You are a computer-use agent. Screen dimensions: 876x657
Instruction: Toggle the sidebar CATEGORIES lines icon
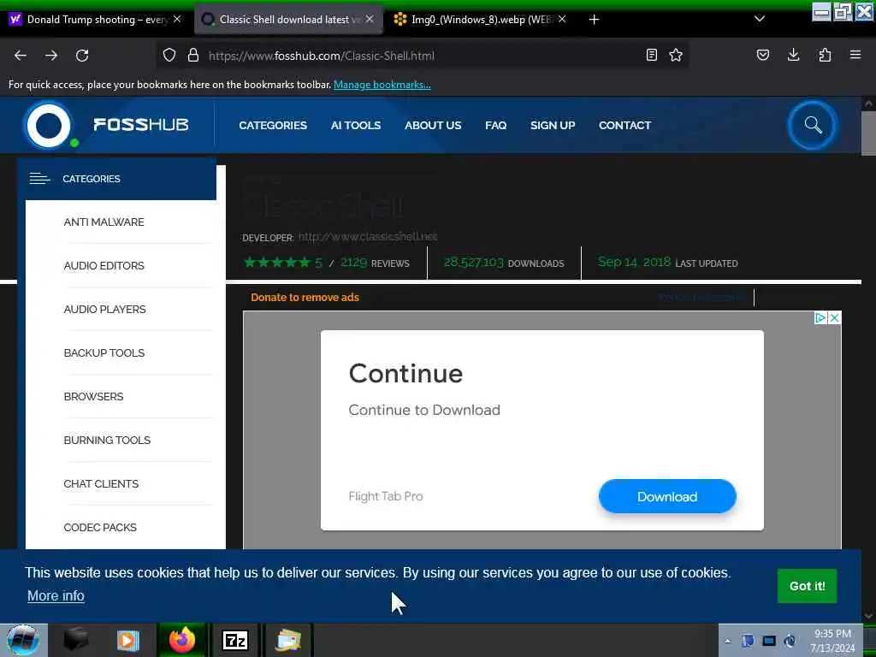39,179
